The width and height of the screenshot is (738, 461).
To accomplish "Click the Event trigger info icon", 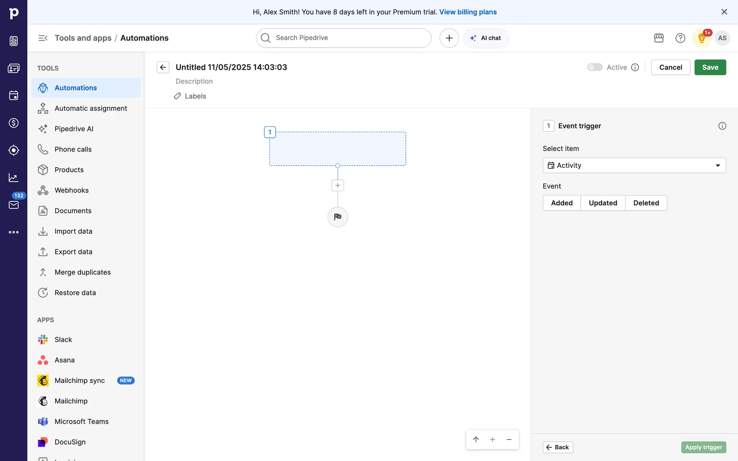I will (722, 126).
